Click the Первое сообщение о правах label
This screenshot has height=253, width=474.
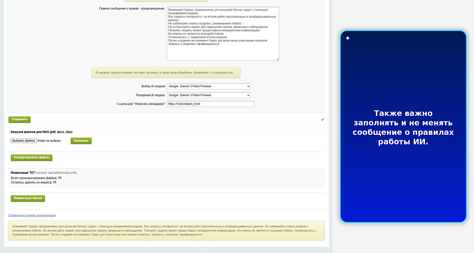pos(132,8)
